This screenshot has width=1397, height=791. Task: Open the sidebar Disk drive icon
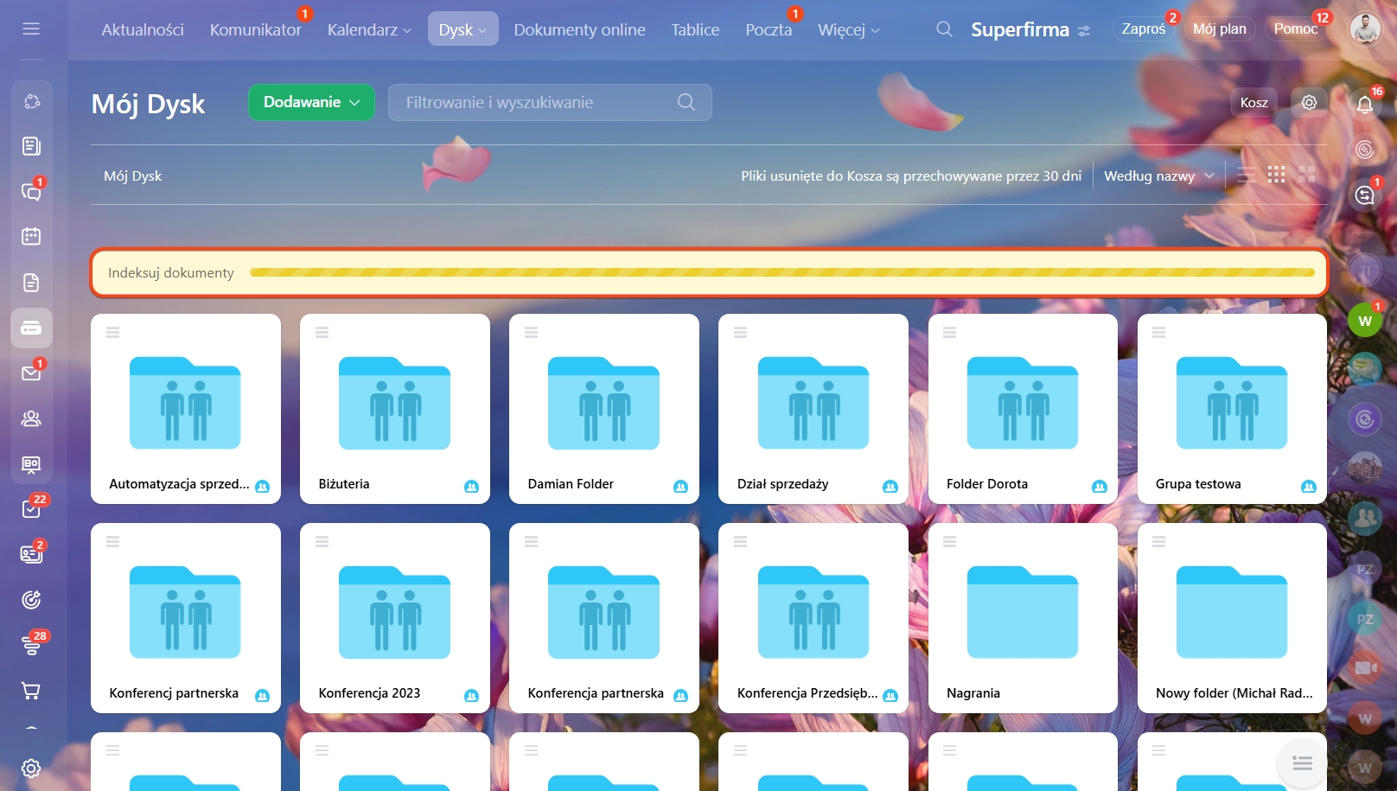tap(31, 329)
